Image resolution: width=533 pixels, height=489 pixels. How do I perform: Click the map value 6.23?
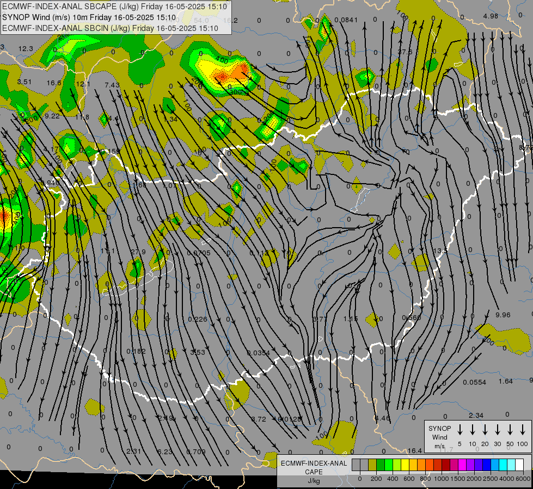coord(165,452)
